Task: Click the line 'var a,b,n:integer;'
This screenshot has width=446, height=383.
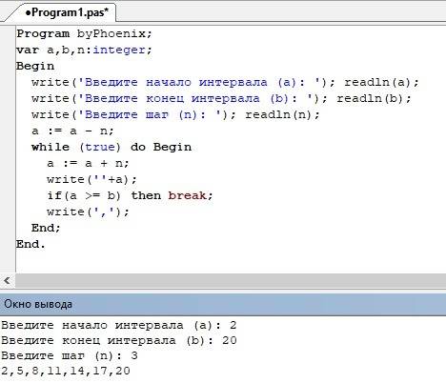Action: point(84,50)
